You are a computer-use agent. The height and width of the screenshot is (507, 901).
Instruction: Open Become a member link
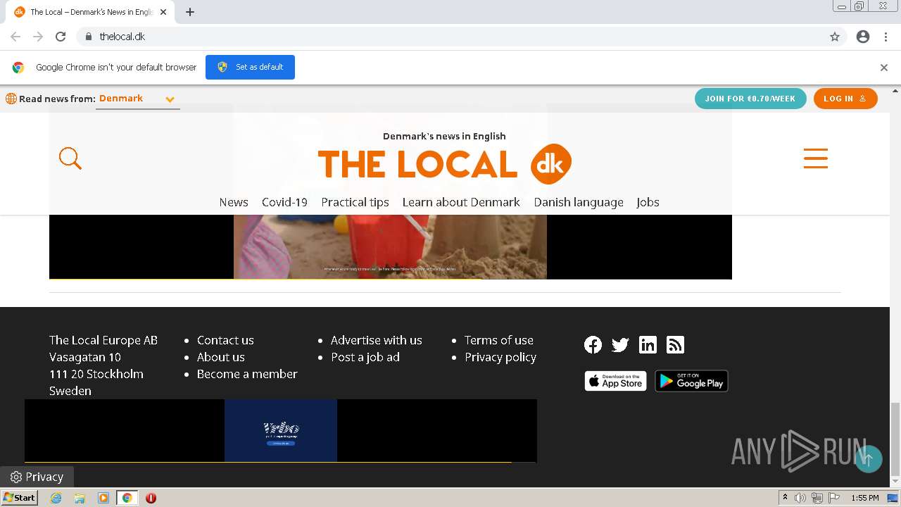247,374
